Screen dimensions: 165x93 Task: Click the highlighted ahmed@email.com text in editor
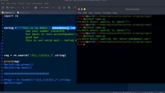[64, 28]
